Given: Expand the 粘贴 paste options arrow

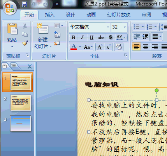Looking at the screenshot, I should [12, 47].
